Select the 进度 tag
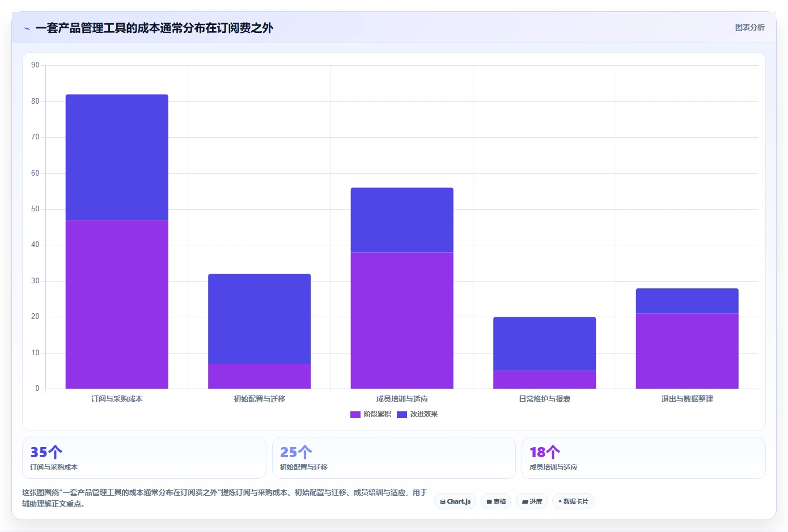The image size is (788, 532). [532, 501]
